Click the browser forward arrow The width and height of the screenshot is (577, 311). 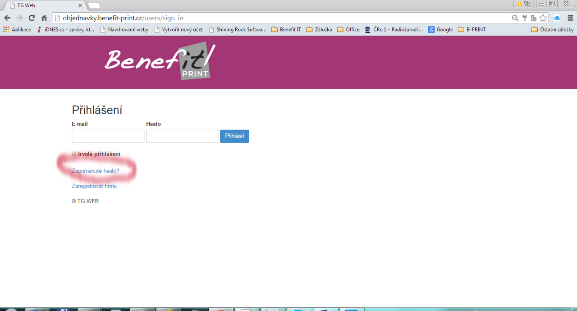19,18
